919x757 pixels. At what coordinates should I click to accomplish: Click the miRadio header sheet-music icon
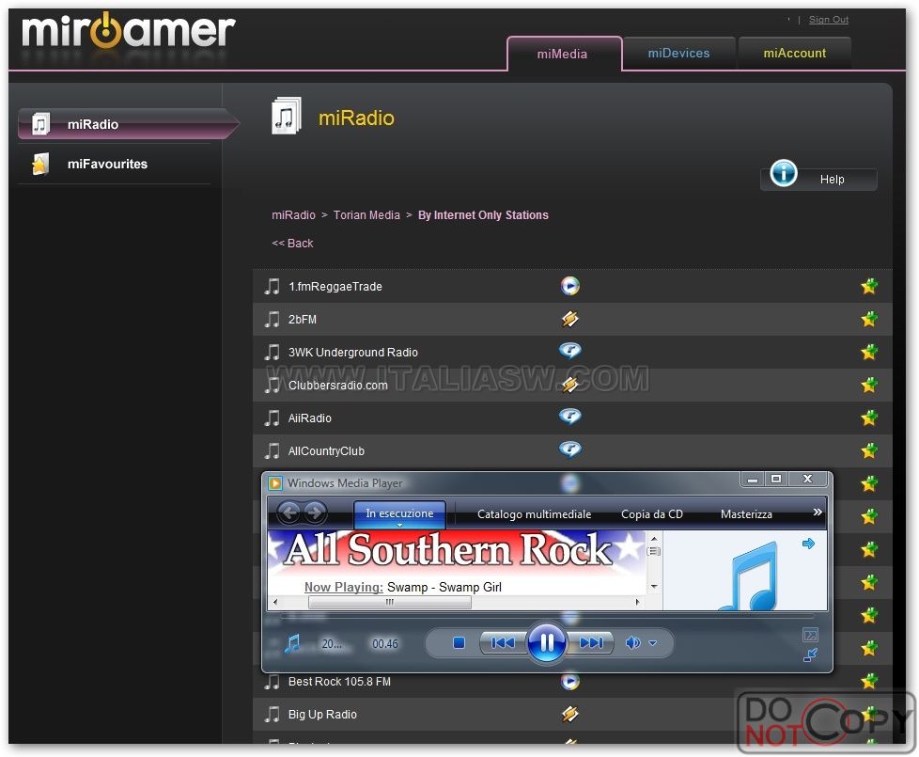[x=286, y=116]
